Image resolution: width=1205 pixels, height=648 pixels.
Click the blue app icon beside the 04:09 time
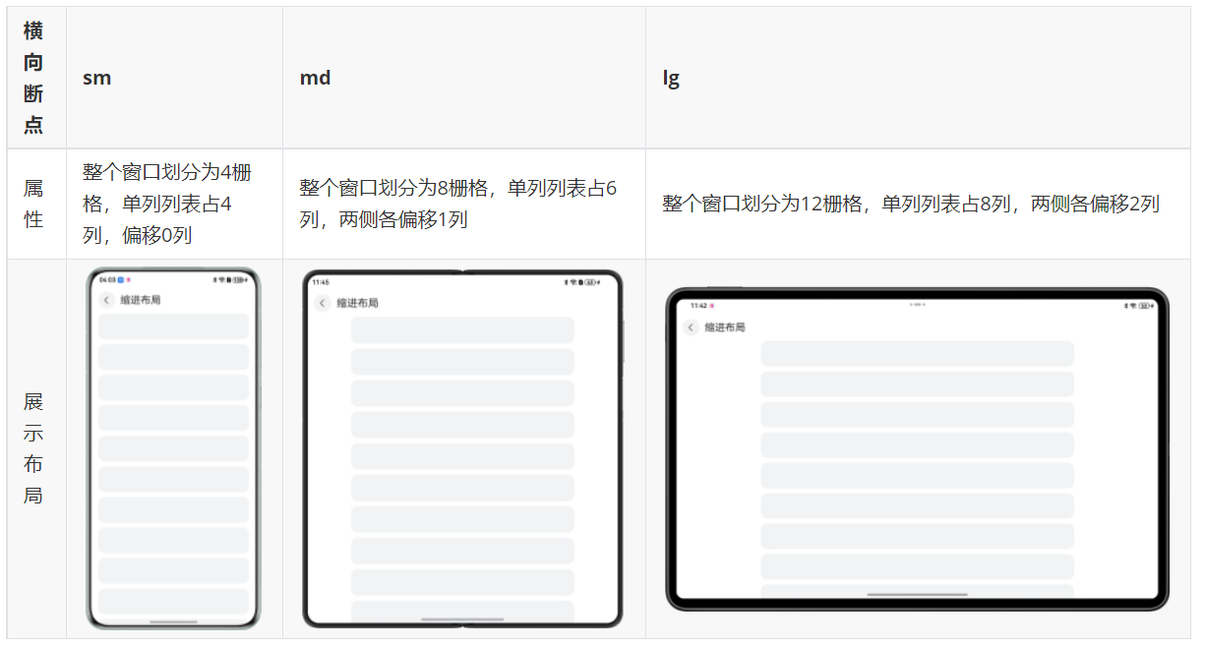click(x=120, y=279)
